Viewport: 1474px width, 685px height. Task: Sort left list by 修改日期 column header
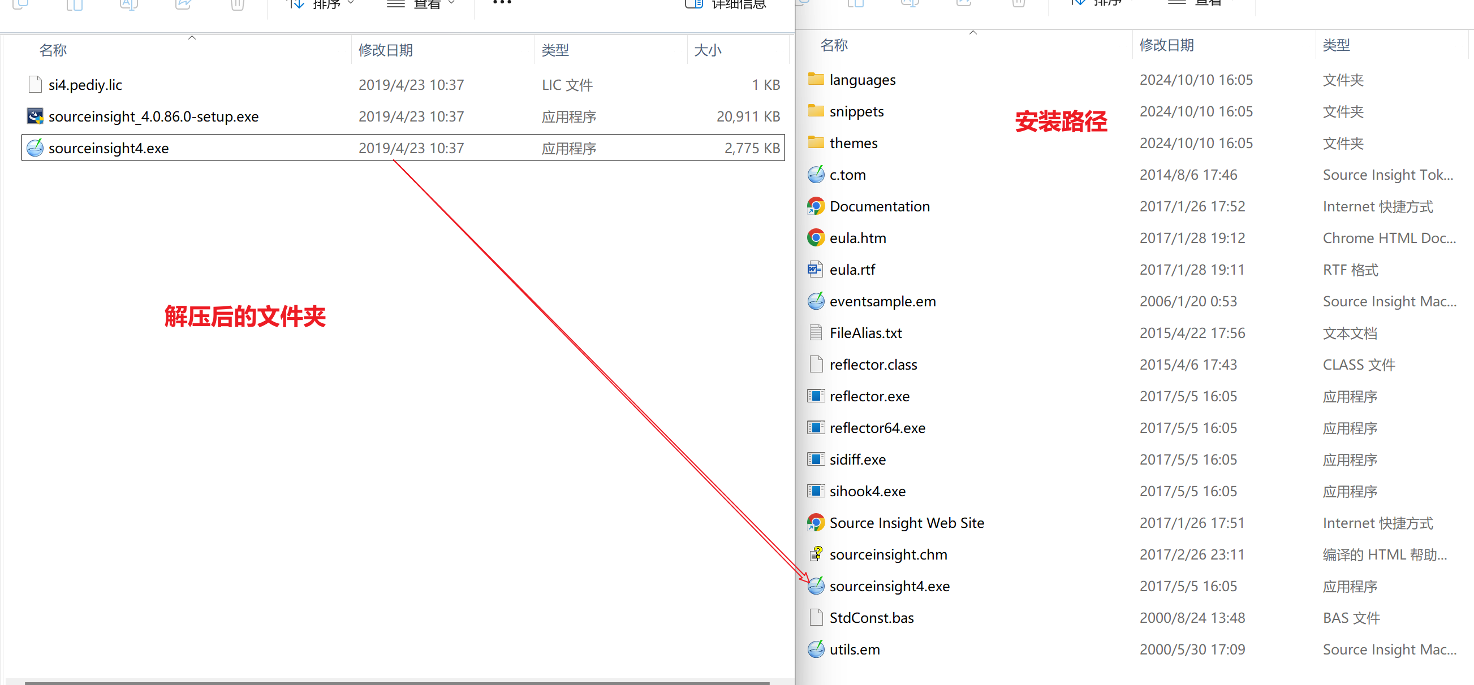point(386,50)
